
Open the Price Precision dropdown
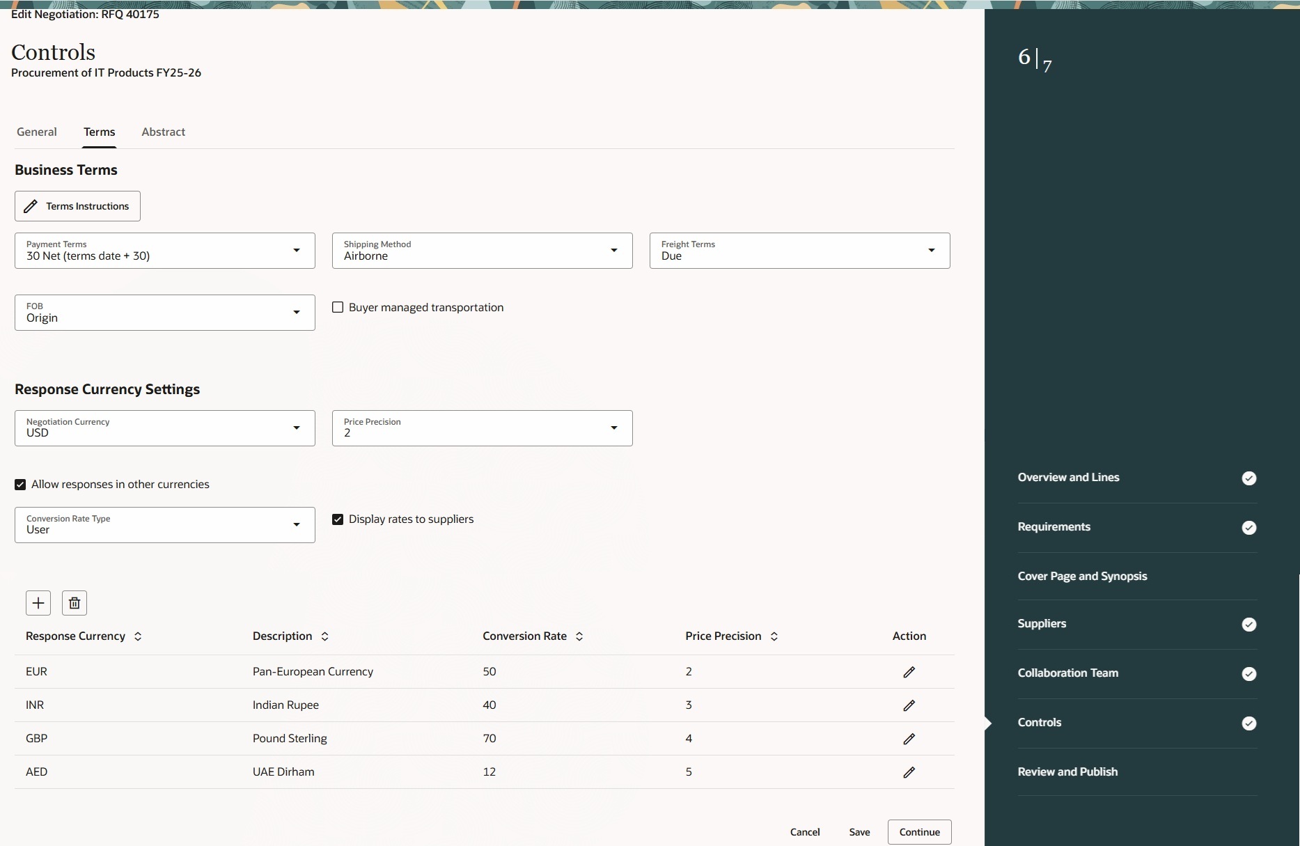pos(483,428)
